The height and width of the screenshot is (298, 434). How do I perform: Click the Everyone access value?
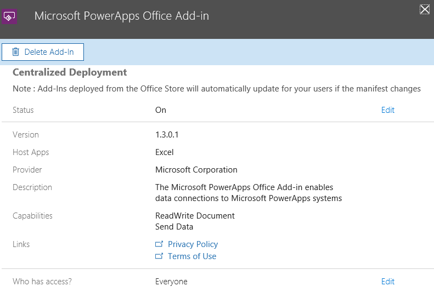pyautogui.click(x=171, y=282)
